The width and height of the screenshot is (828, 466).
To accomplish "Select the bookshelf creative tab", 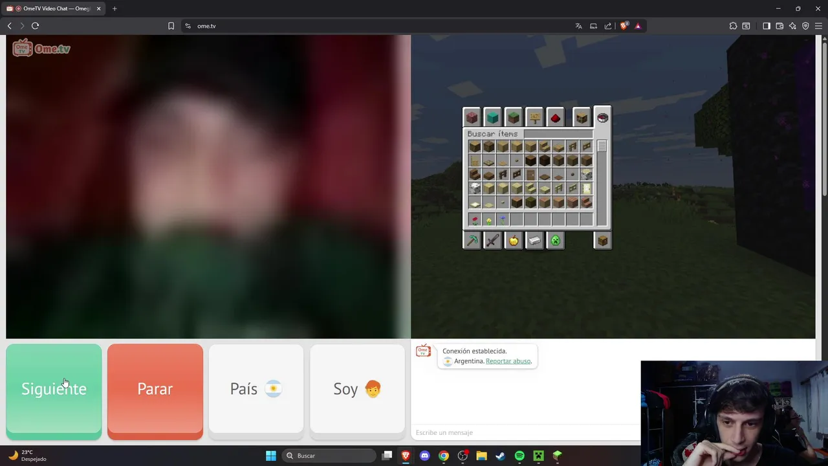I will [582, 117].
